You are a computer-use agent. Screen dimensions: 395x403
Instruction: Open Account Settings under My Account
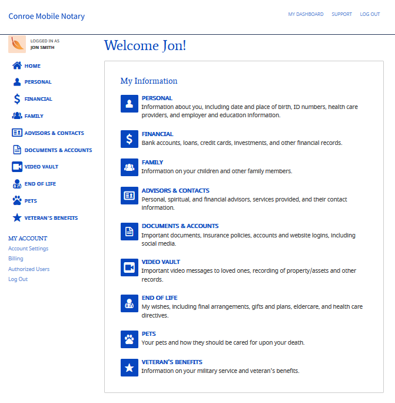(28, 249)
